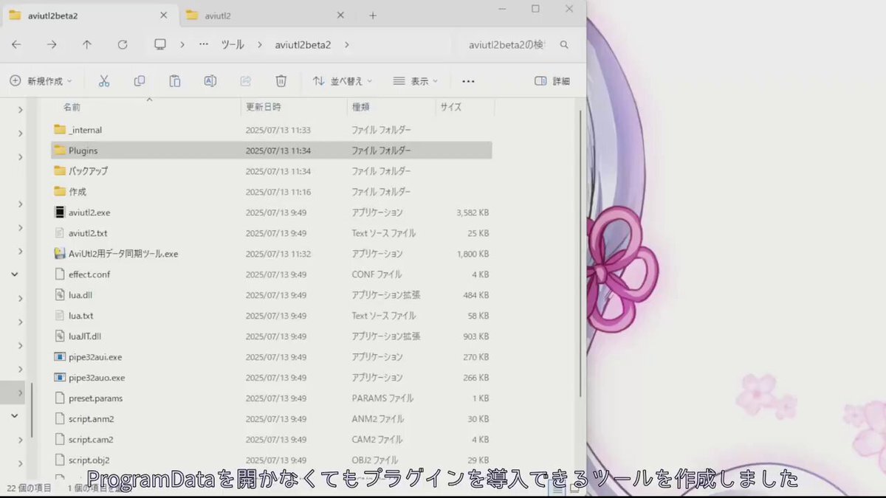Click the CONF ファイル type cell

(377, 274)
